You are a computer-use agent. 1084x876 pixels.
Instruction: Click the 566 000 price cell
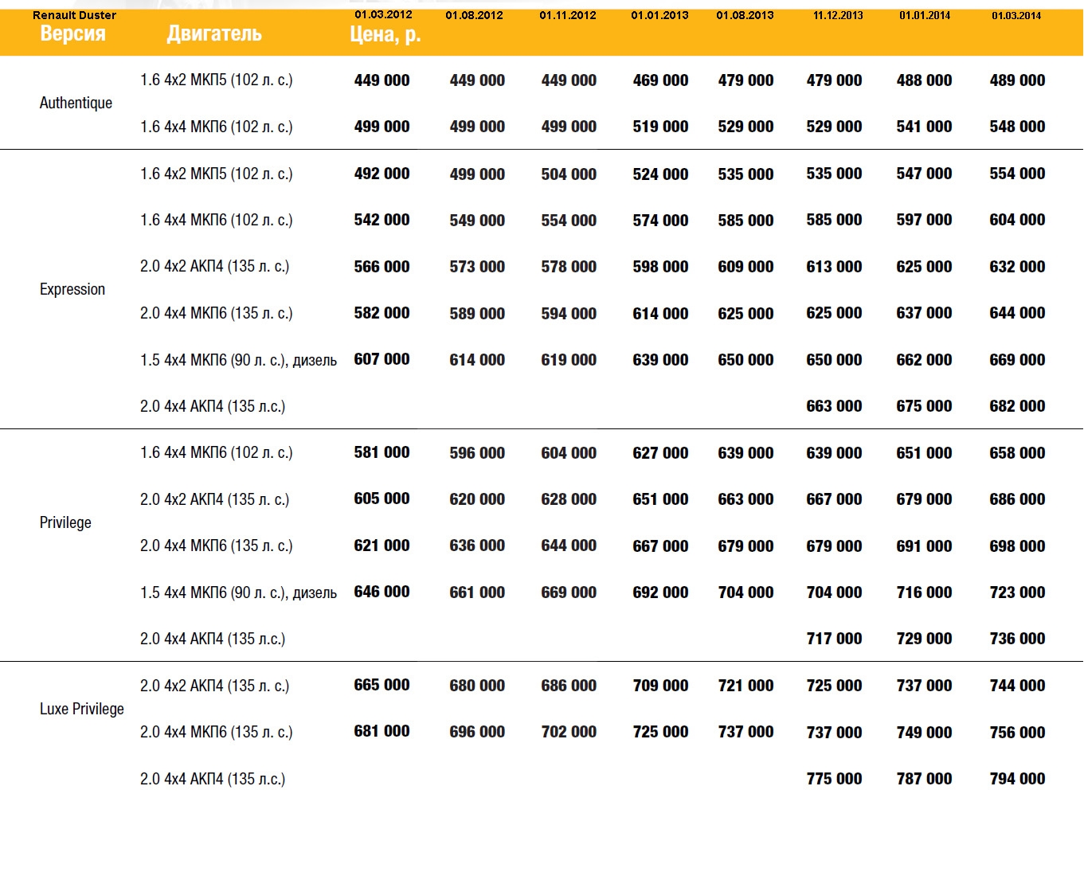[382, 267]
